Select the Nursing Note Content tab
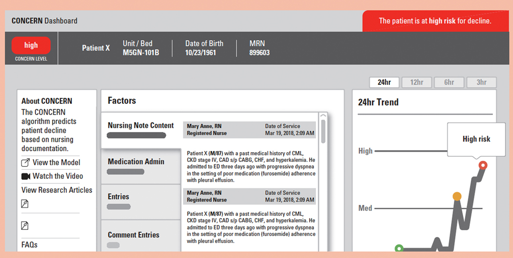Image resolution: width=513 pixels, height=258 pixels. 141,130
